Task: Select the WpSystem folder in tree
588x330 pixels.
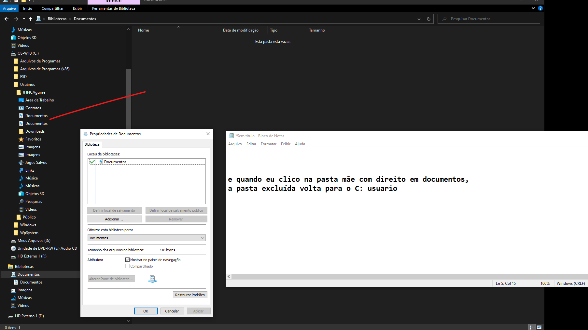Action: point(29,233)
